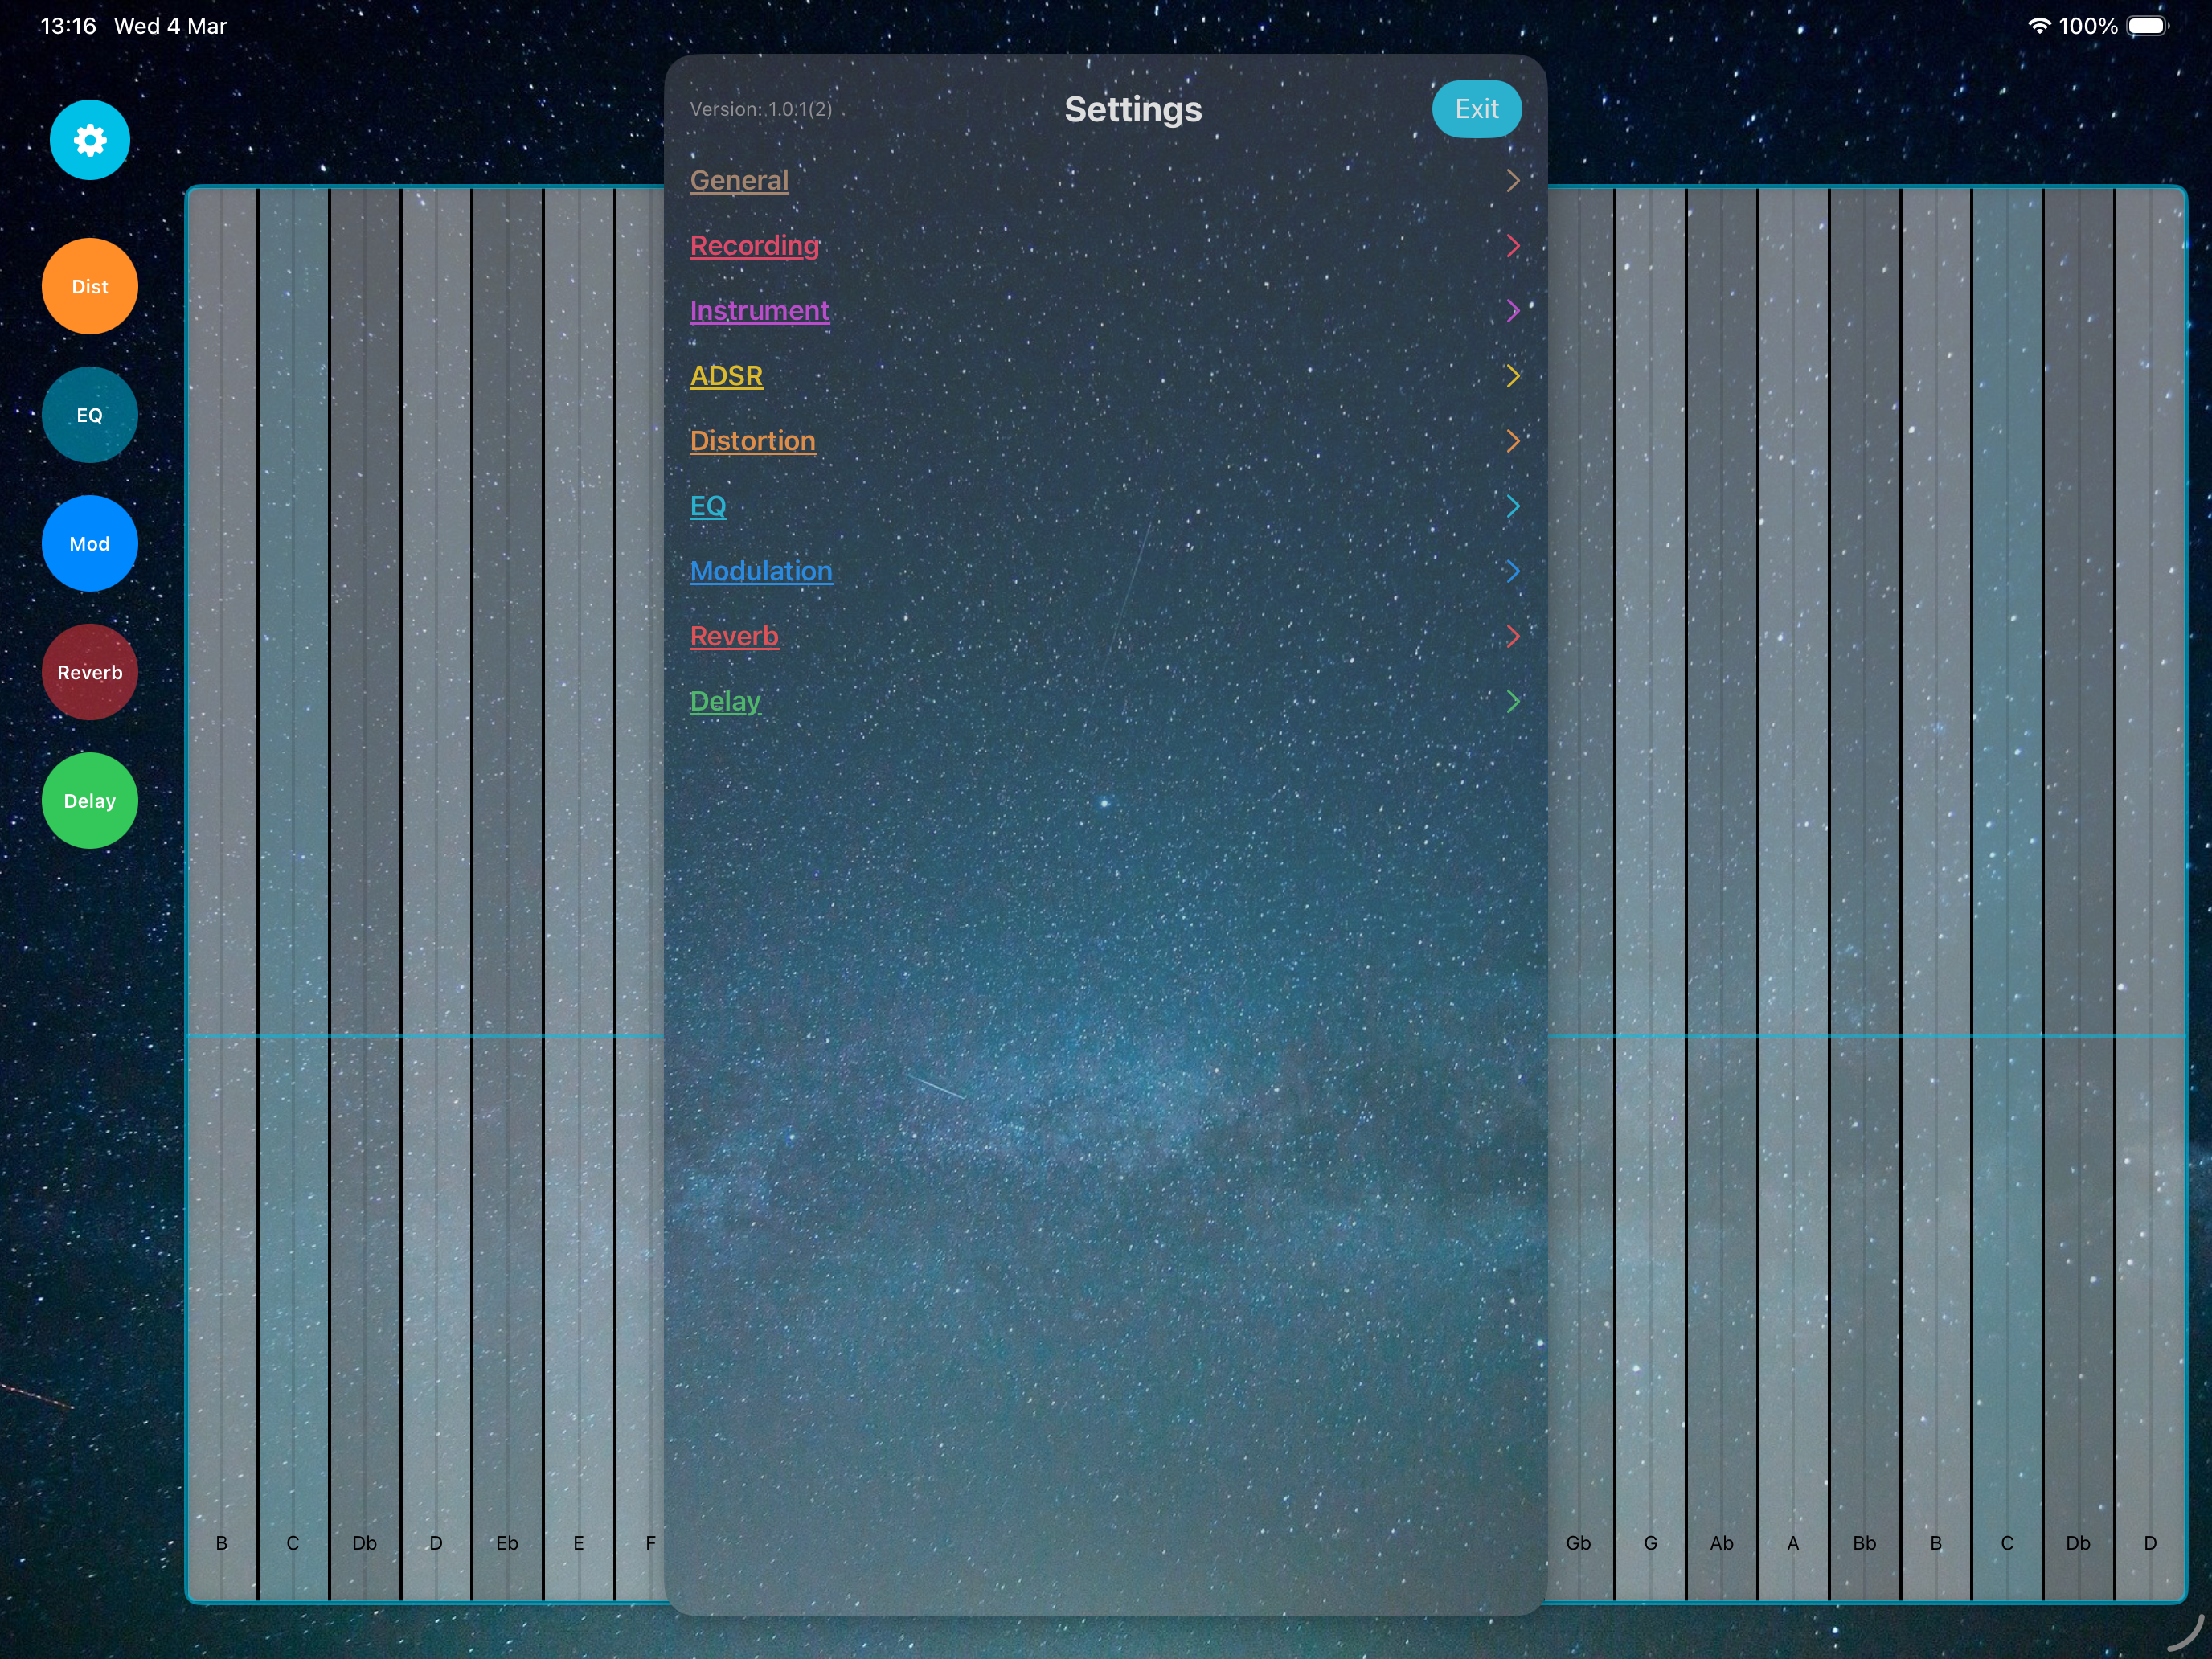
Task: Play the right-side B key
Action: [x=1936, y=894]
